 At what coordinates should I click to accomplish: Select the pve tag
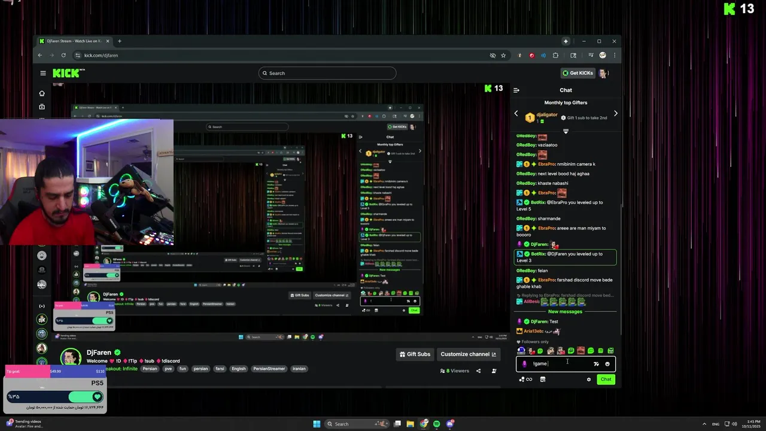(168, 369)
